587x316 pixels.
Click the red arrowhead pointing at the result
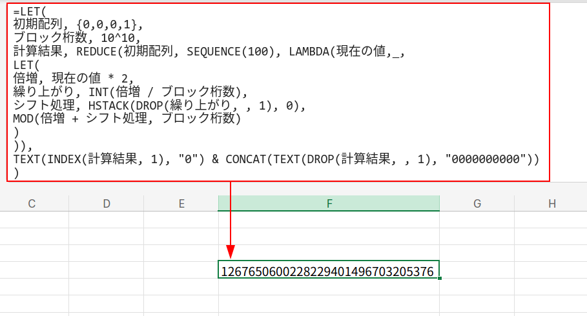[231, 253]
